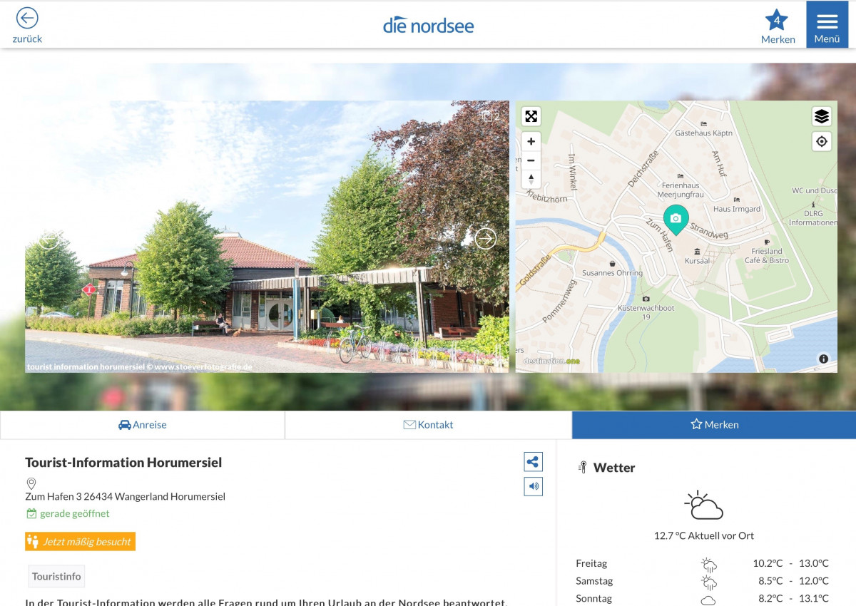This screenshot has width=856, height=606.
Task: Show previous photo in gallery
Action: click(x=49, y=238)
